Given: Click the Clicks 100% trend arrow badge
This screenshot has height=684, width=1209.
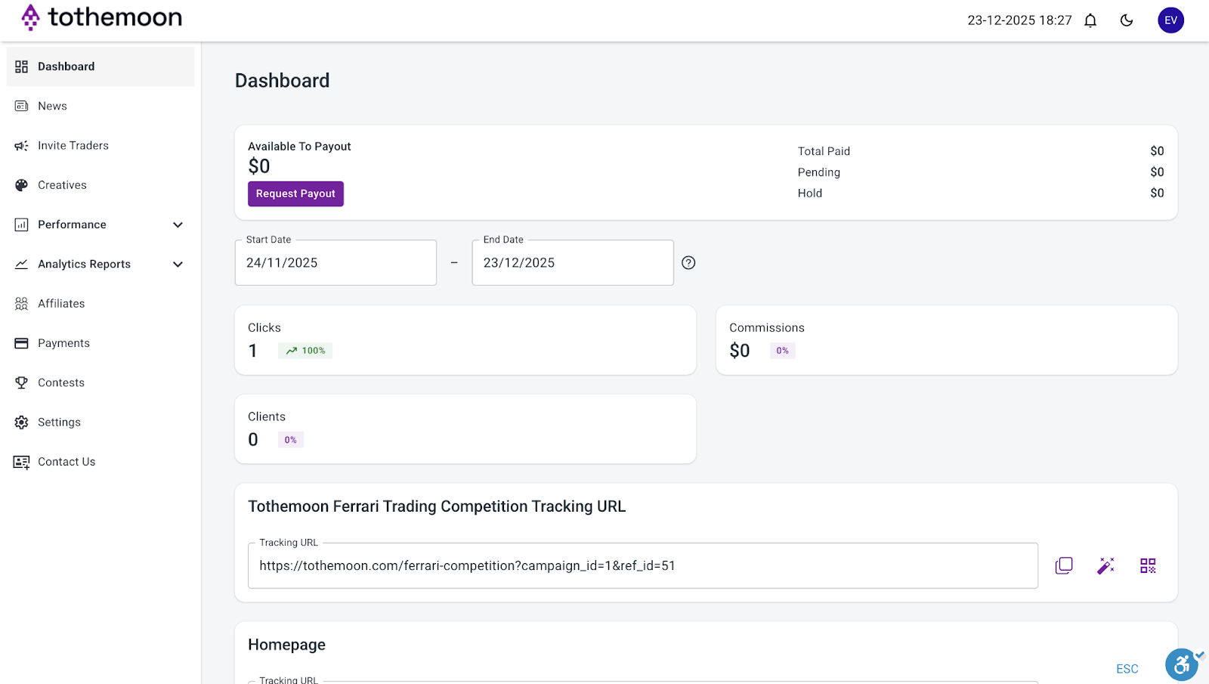Looking at the screenshot, I should pyautogui.click(x=305, y=351).
